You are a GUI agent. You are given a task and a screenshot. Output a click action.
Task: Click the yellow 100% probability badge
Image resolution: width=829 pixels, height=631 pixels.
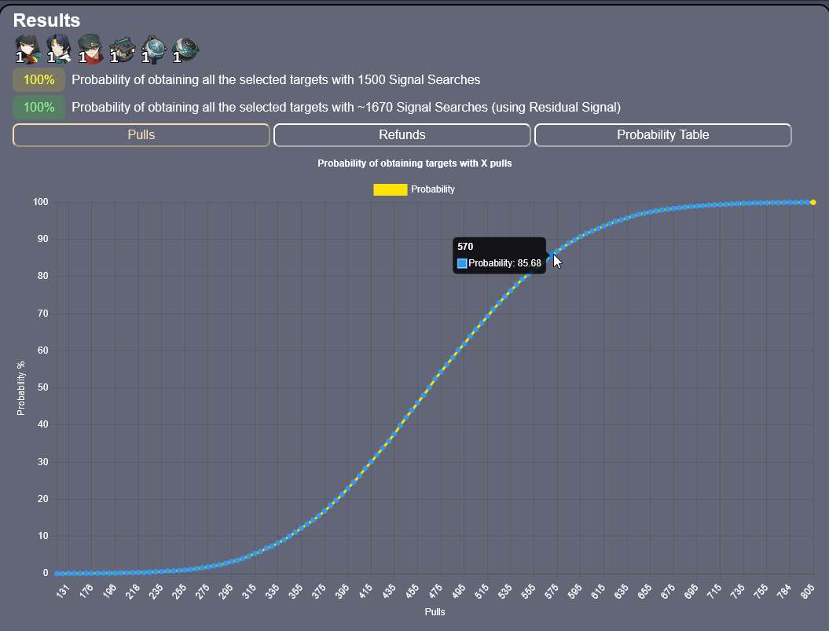click(x=39, y=80)
